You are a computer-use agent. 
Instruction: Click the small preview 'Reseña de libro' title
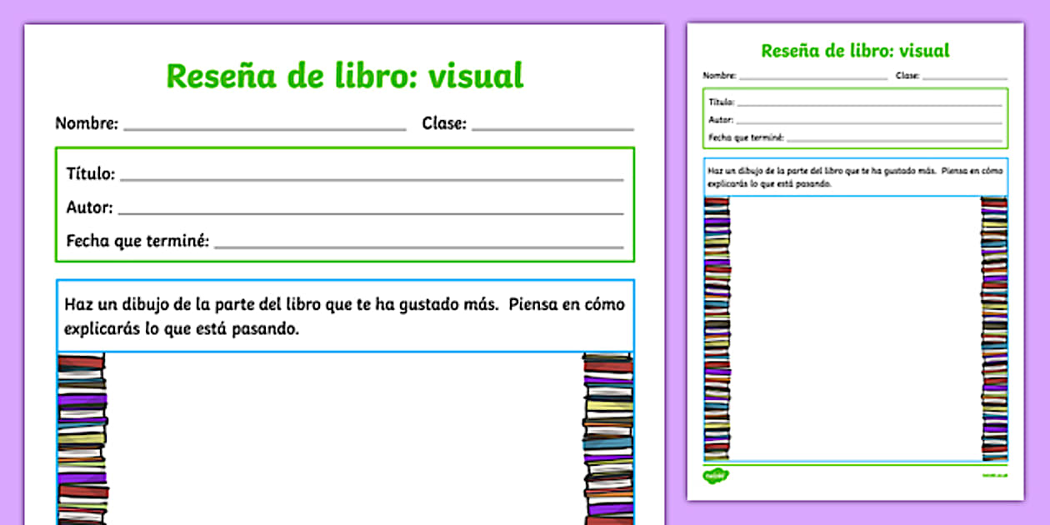point(855,51)
